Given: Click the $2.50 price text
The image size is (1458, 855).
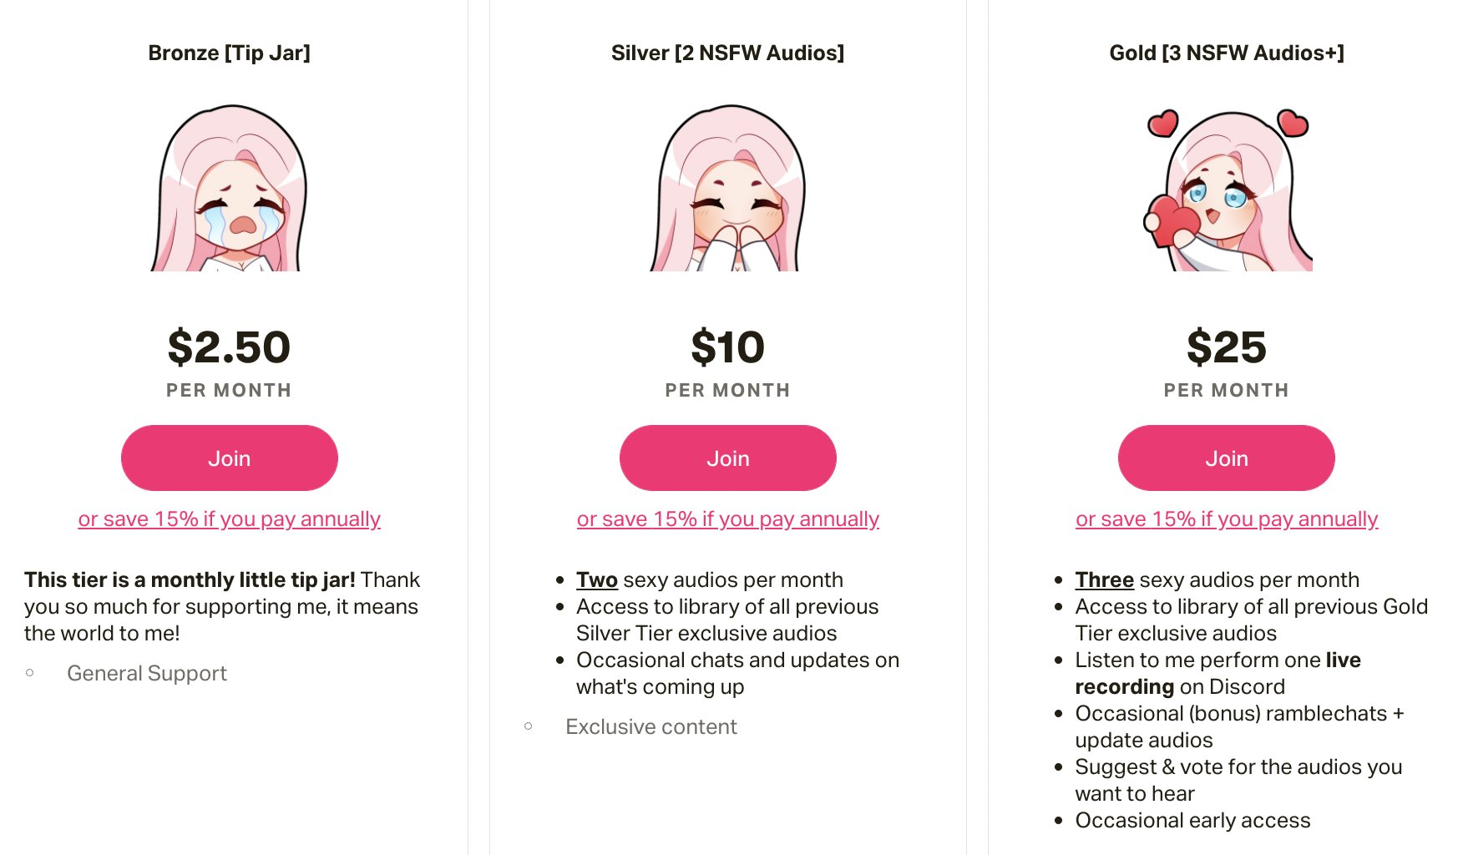Looking at the screenshot, I should pos(229,347).
